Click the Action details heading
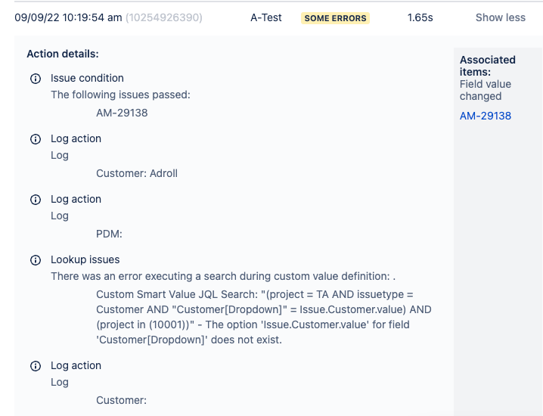Image resolution: width=543 pixels, height=416 pixels. pyautogui.click(x=63, y=54)
